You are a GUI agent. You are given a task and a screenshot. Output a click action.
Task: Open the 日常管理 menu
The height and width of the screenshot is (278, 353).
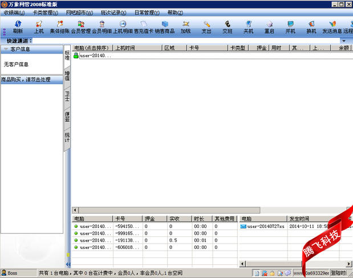(x=147, y=13)
